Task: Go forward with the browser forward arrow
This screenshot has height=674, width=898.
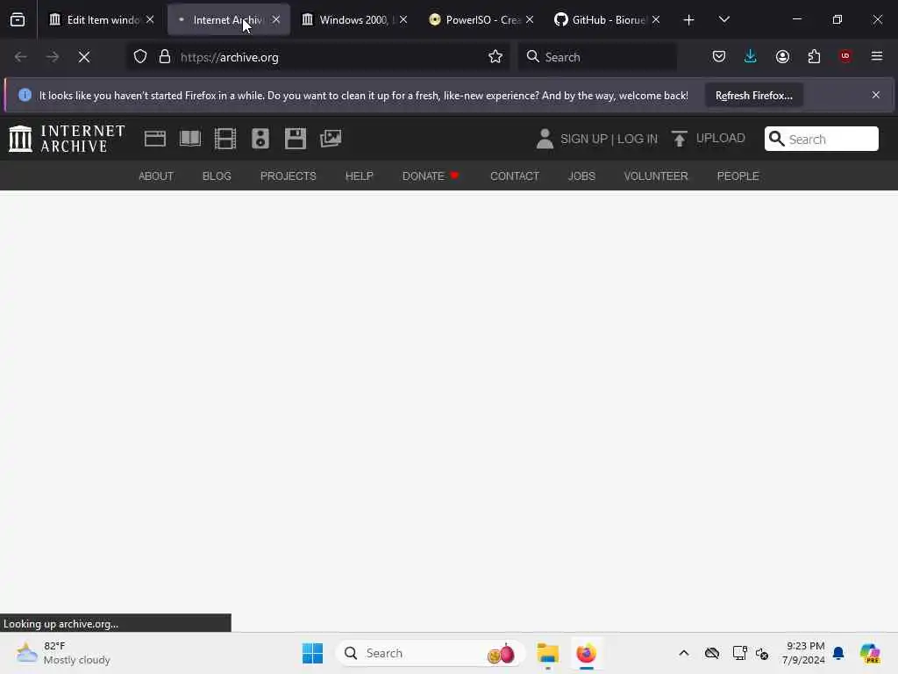Action: point(52,57)
